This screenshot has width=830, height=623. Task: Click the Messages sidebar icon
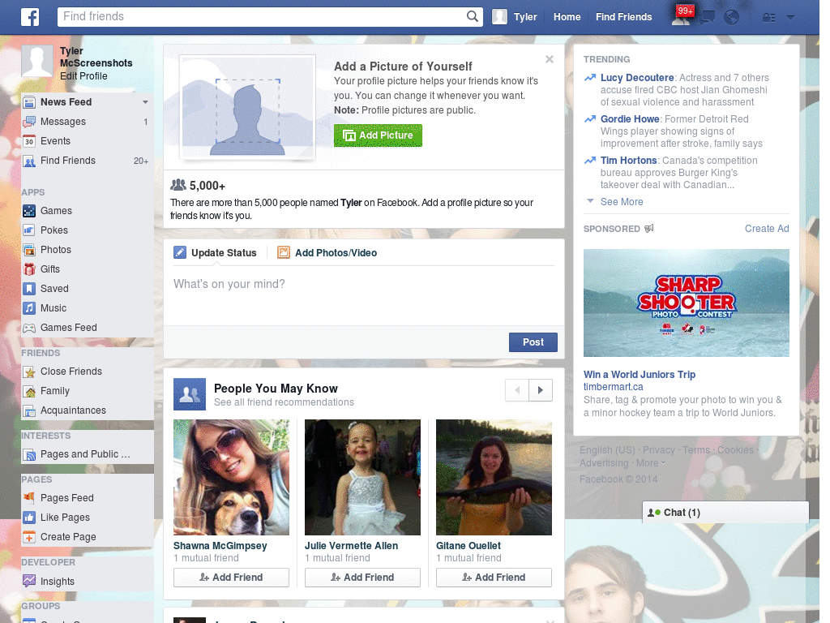pyautogui.click(x=29, y=122)
